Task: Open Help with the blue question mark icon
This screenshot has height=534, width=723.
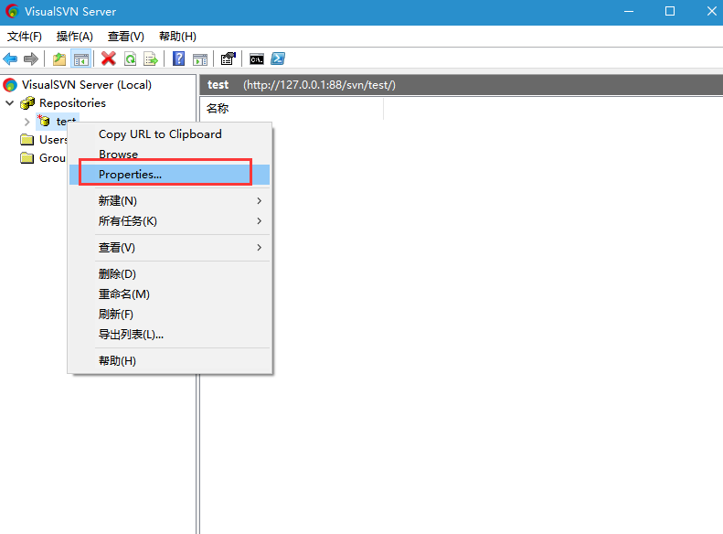Action: [x=178, y=59]
